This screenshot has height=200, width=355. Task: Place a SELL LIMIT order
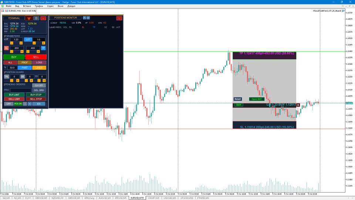coord(14,99)
